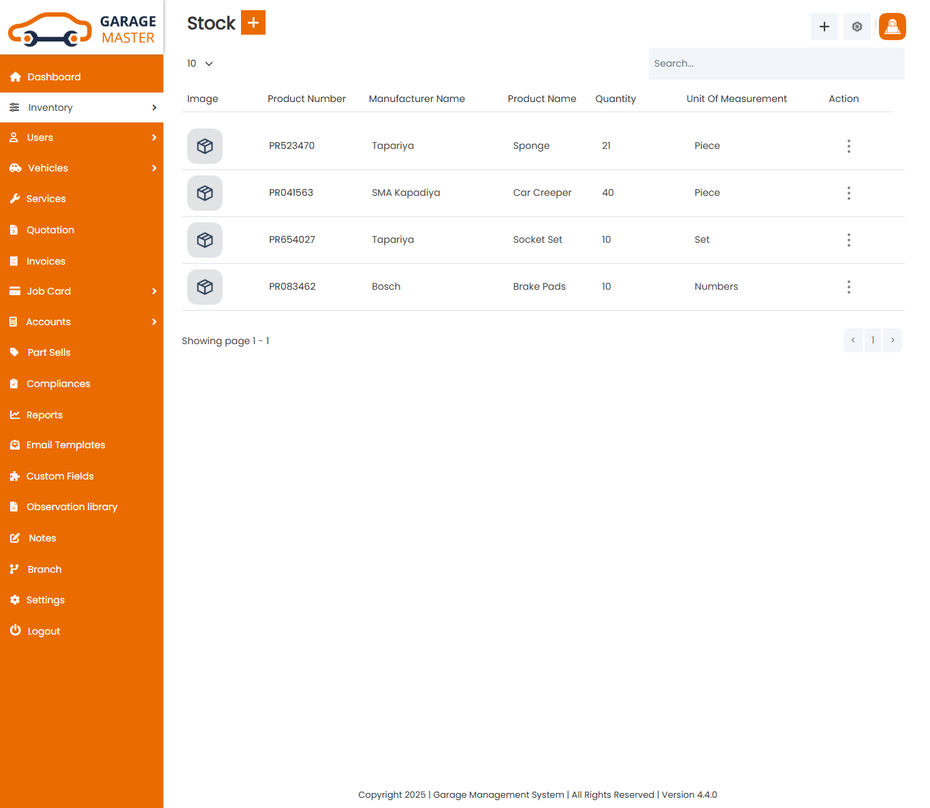This screenshot has width=930, height=808.
Task: Open action menu for Sponge row
Action: point(848,146)
